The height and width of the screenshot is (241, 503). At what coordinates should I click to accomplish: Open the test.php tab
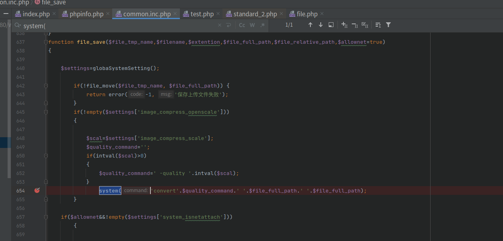(x=202, y=14)
